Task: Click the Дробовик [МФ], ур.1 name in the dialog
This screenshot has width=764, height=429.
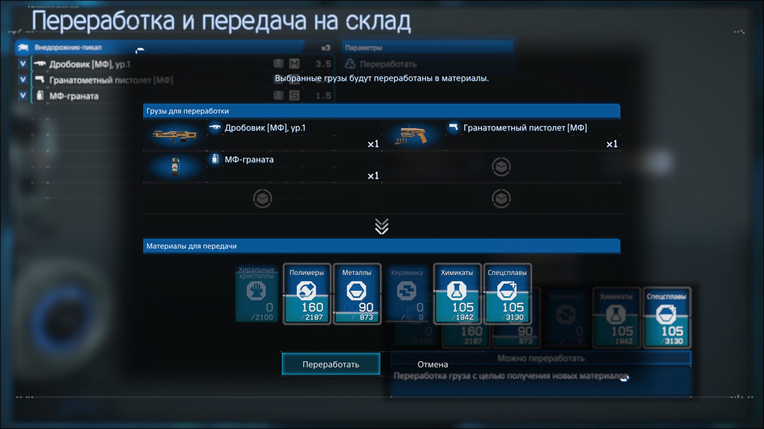Action: click(265, 128)
